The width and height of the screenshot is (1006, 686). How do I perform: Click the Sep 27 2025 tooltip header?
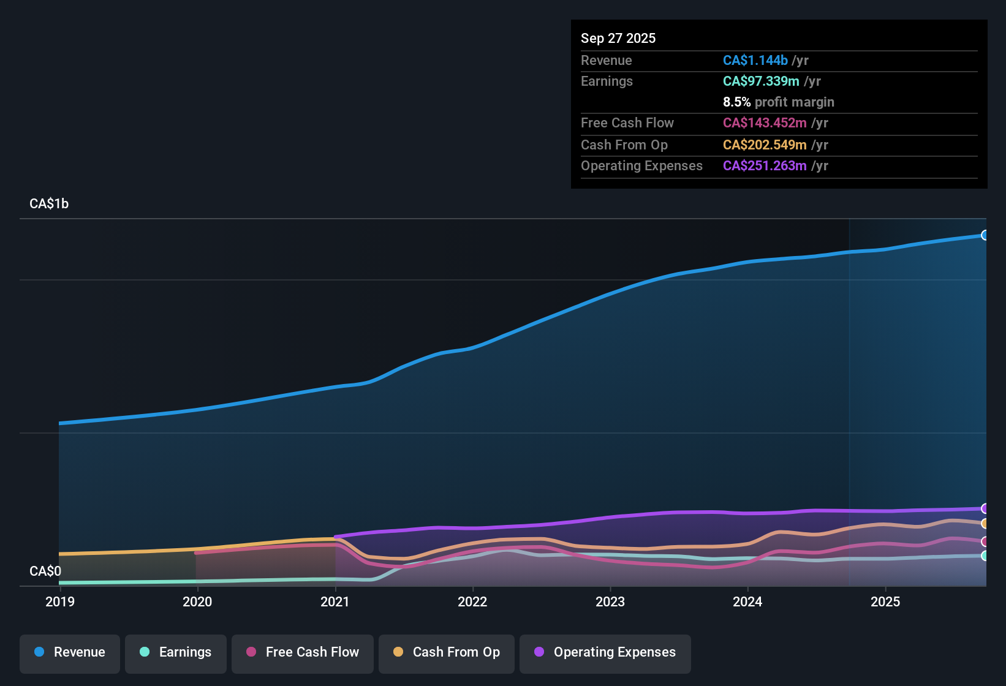[618, 38]
